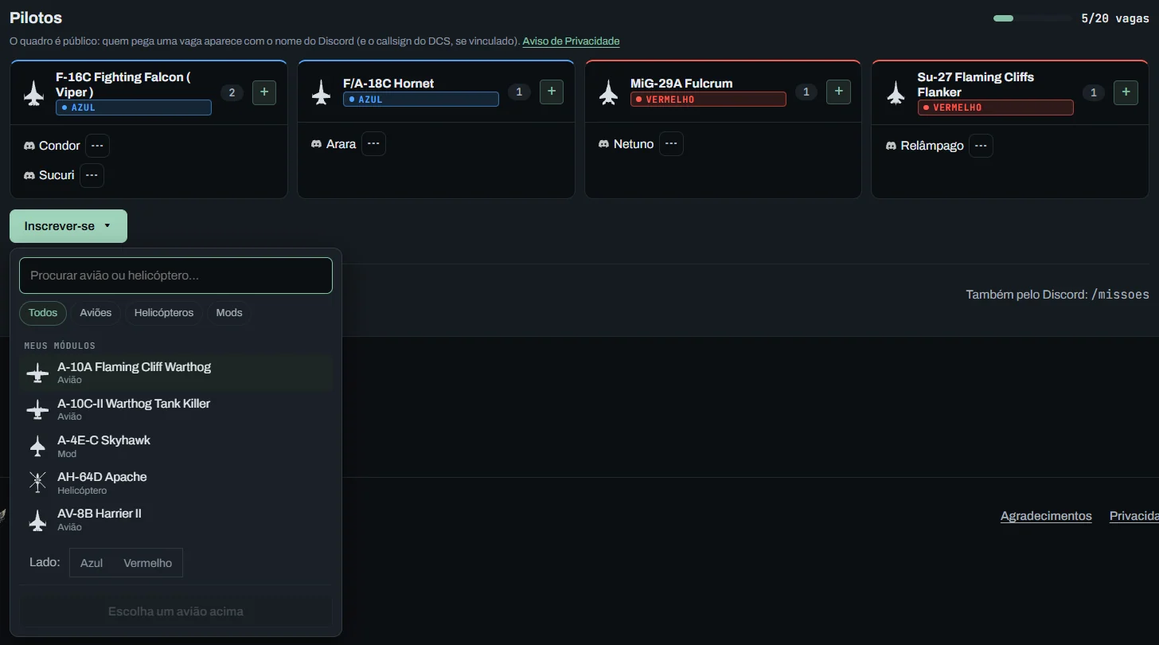
Task: Switch to the Helicópteros filter tab
Action: tap(164, 313)
